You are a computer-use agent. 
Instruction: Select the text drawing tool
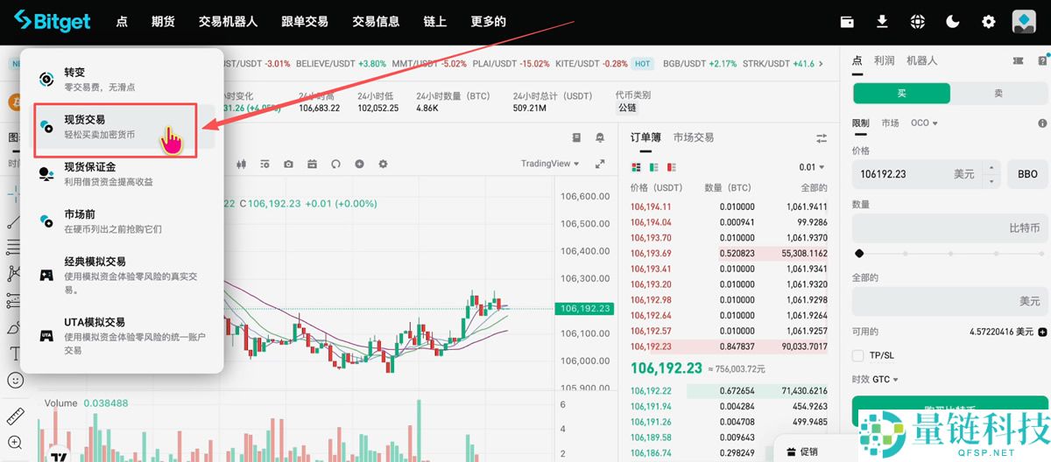click(x=14, y=353)
